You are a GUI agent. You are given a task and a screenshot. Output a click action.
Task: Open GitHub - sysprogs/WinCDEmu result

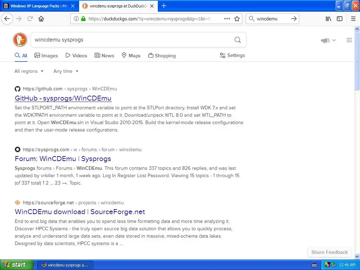63,98
